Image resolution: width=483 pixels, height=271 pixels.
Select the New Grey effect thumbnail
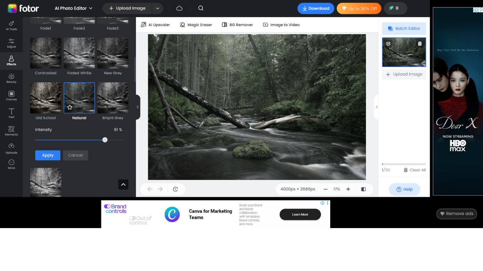(113, 53)
